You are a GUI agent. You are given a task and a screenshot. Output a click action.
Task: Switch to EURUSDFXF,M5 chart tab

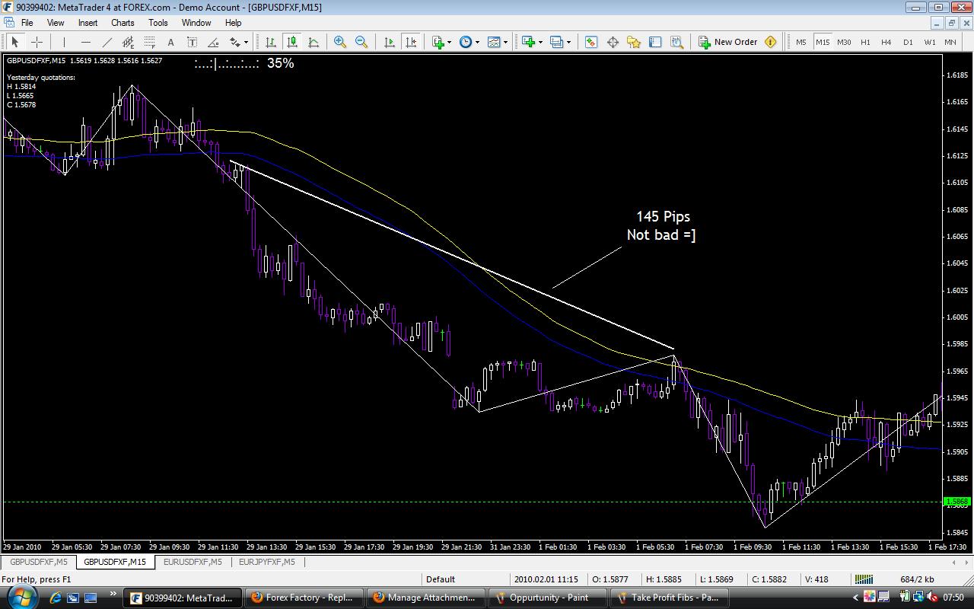(193, 562)
